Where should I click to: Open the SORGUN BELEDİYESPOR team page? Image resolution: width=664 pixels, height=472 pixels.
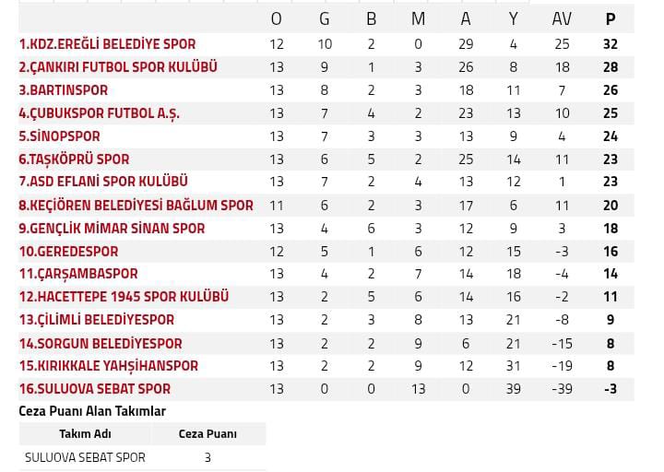(x=101, y=343)
